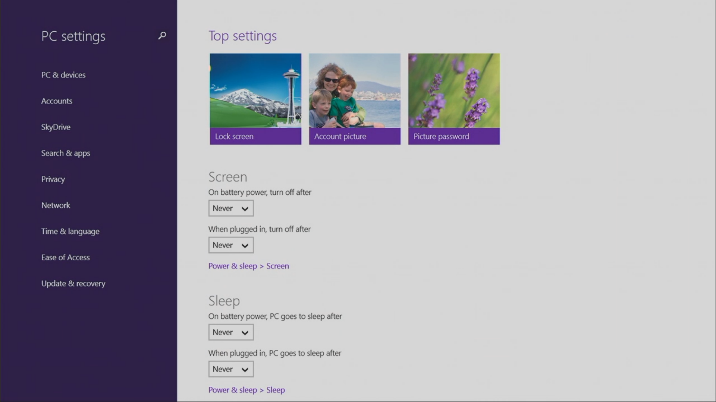The height and width of the screenshot is (402, 716).
Task: Open the Lock screen tile
Action: pyautogui.click(x=255, y=99)
